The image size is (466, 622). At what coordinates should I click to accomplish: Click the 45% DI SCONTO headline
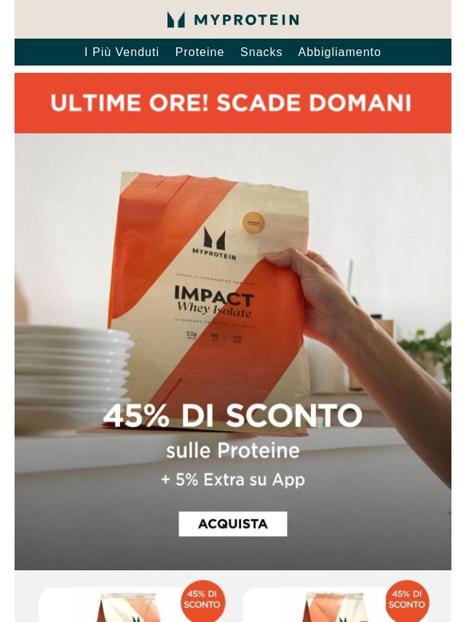click(233, 416)
